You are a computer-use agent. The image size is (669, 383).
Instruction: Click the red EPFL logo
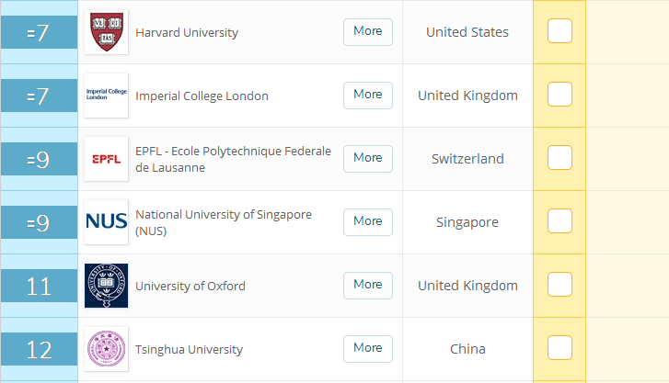[x=106, y=159]
